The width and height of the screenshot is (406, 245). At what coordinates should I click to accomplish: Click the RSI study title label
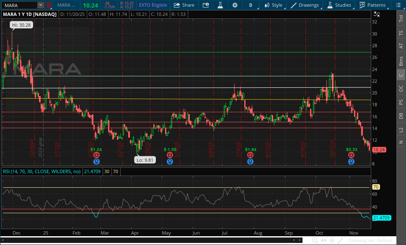[41, 171]
